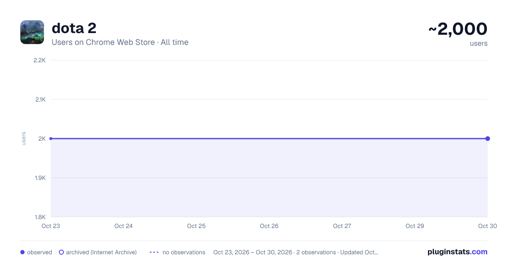Click the 1.8K y-axis label
The width and height of the screenshot is (508, 267).
click(40, 217)
